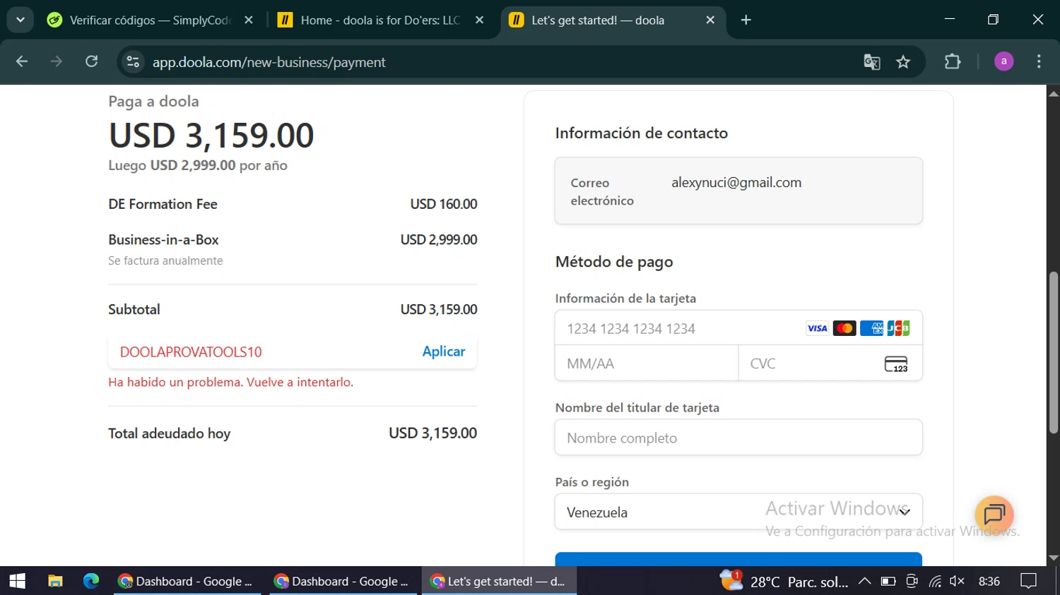
Task: Click the JCB card logo
Action: click(x=898, y=328)
